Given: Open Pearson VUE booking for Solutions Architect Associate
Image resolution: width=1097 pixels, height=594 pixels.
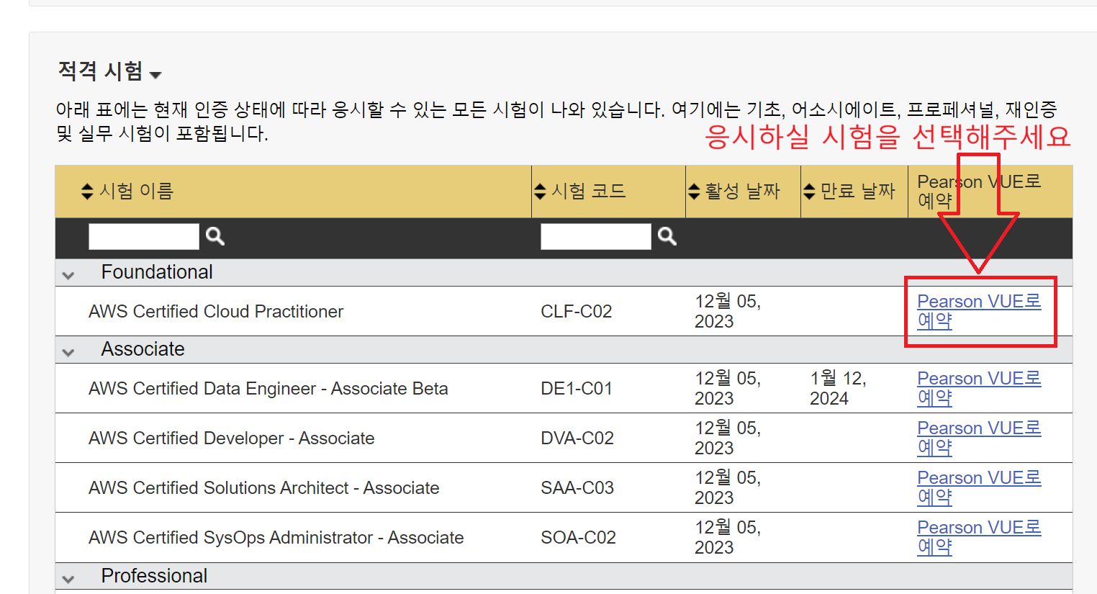Looking at the screenshot, I should [x=979, y=487].
